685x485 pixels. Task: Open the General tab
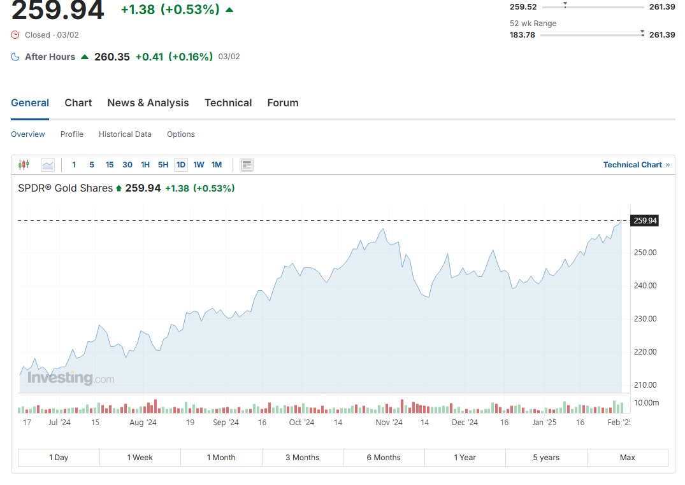tap(30, 103)
